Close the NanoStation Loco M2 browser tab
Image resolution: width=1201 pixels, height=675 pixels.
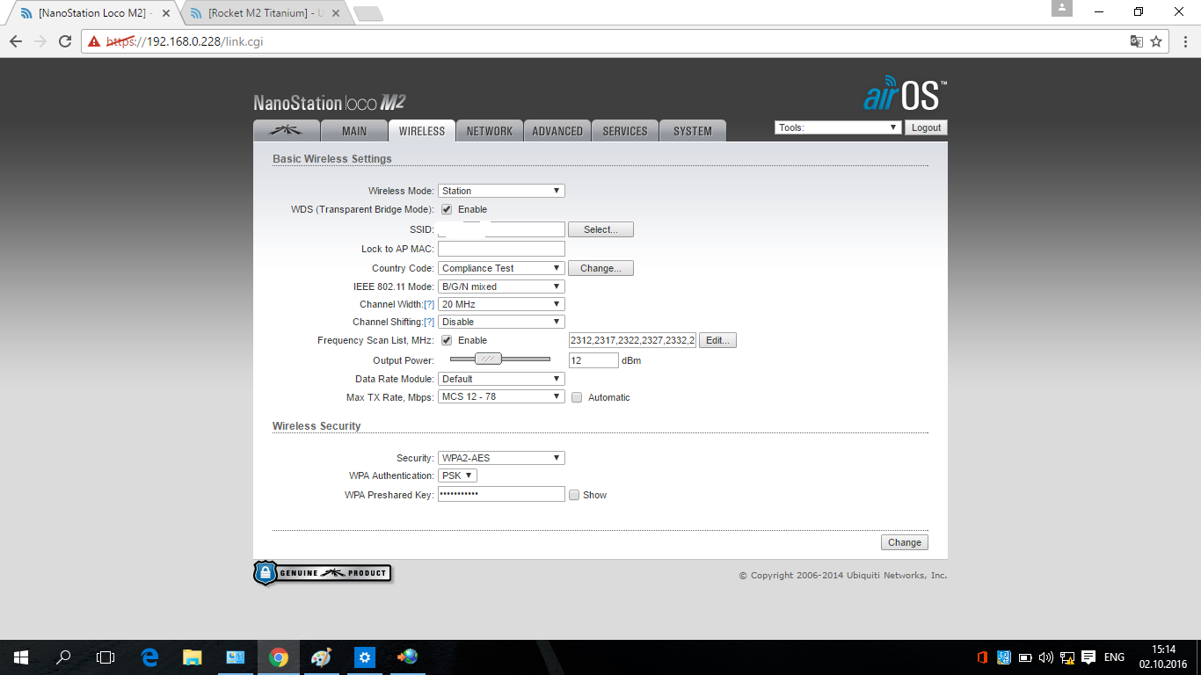pyautogui.click(x=166, y=14)
